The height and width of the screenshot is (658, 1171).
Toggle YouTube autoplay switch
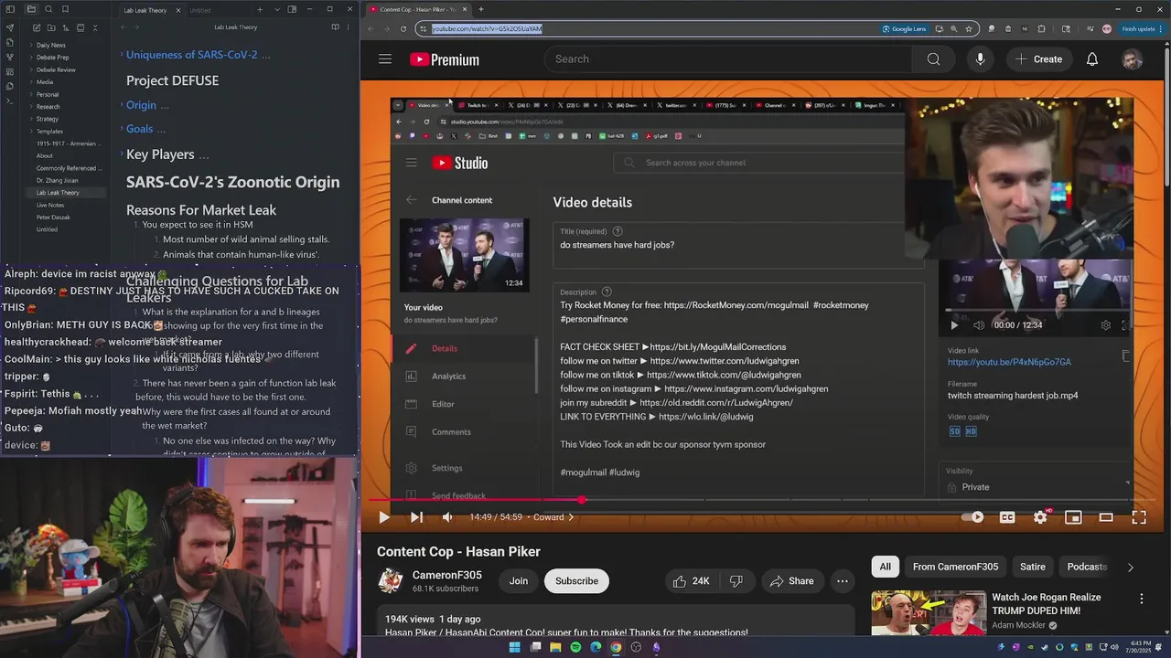(x=973, y=517)
